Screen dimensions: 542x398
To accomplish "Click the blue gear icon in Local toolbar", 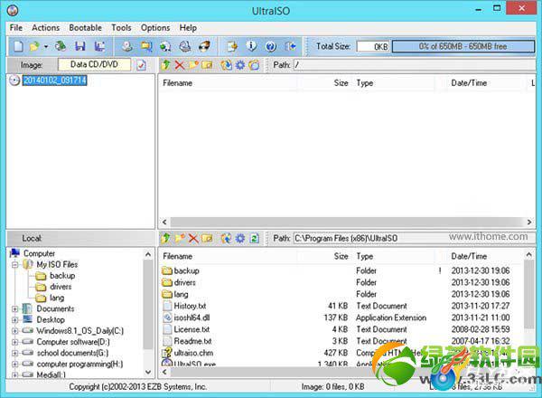I will point(240,238).
